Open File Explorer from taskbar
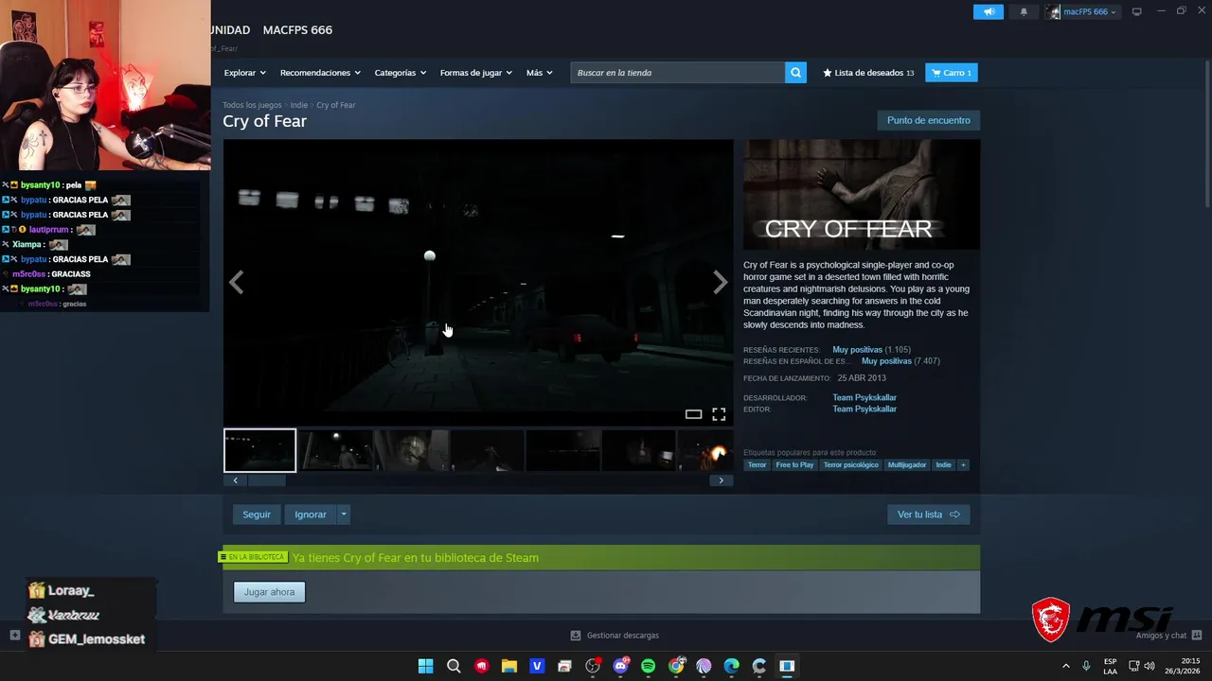The height and width of the screenshot is (681, 1212). pos(508,666)
